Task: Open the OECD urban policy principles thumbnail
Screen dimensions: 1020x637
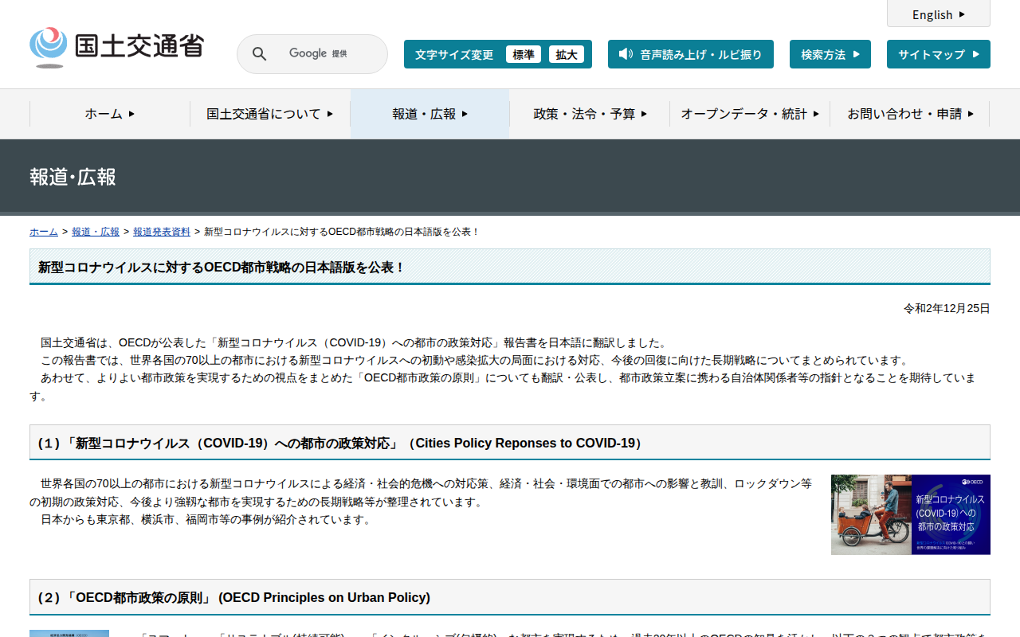Action: coord(69,633)
